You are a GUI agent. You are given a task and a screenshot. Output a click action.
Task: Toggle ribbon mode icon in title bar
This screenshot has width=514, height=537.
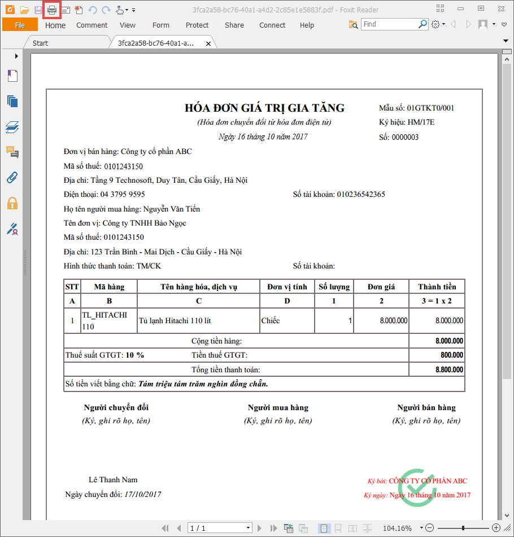[440, 8]
